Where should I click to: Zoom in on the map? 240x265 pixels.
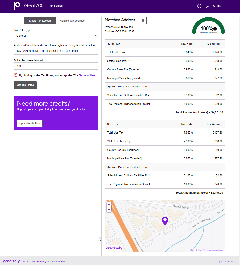tap(109, 205)
